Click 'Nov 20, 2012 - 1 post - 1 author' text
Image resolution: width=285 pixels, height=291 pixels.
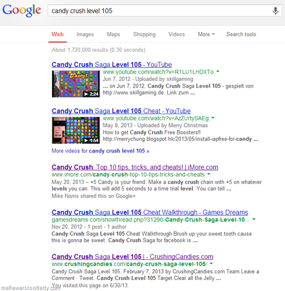point(89,227)
